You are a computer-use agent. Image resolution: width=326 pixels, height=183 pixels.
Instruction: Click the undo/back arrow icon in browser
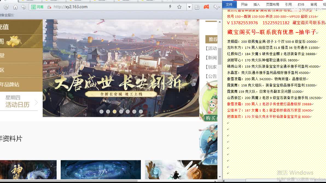[24, 7]
